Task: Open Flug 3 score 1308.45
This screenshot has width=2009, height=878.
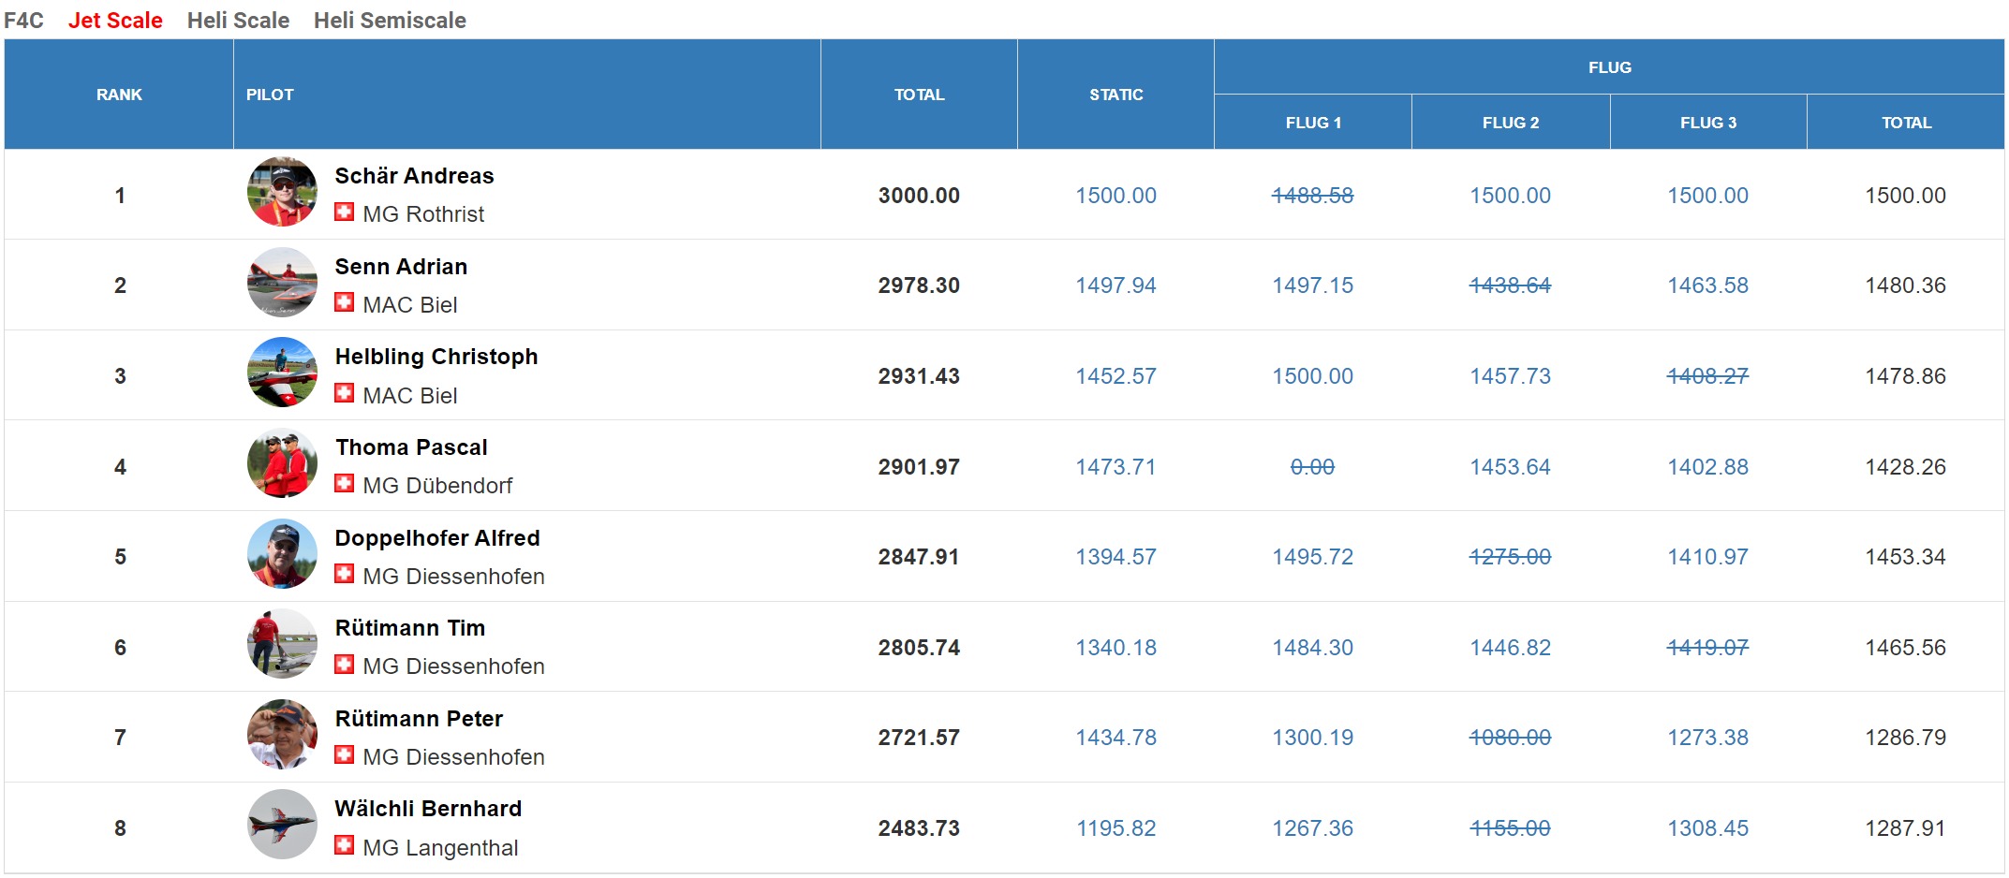Action: (x=1707, y=828)
